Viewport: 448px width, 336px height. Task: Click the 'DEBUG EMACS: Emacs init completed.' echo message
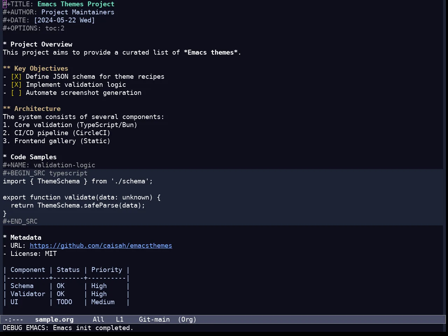[x=68, y=328]
